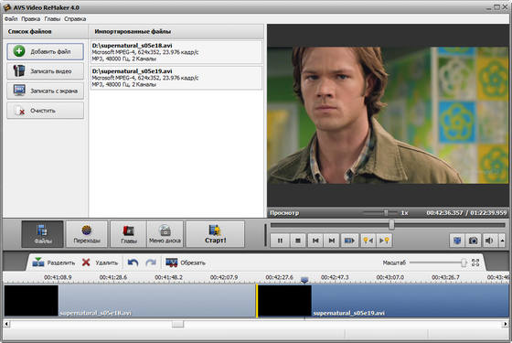Click the Записать с экрана button

[x=45, y=91]
